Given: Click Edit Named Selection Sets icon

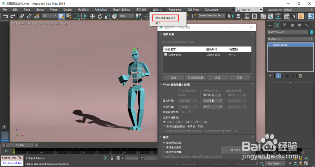Looking at the screenshot, I should coord(194,16).
